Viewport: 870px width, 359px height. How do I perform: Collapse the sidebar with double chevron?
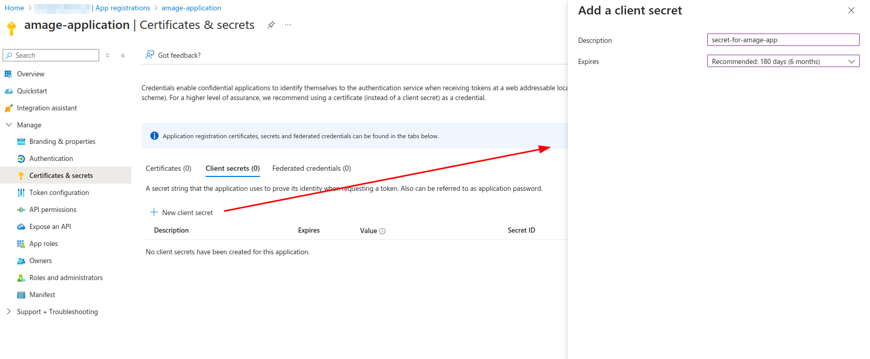(x=123, y=56)
